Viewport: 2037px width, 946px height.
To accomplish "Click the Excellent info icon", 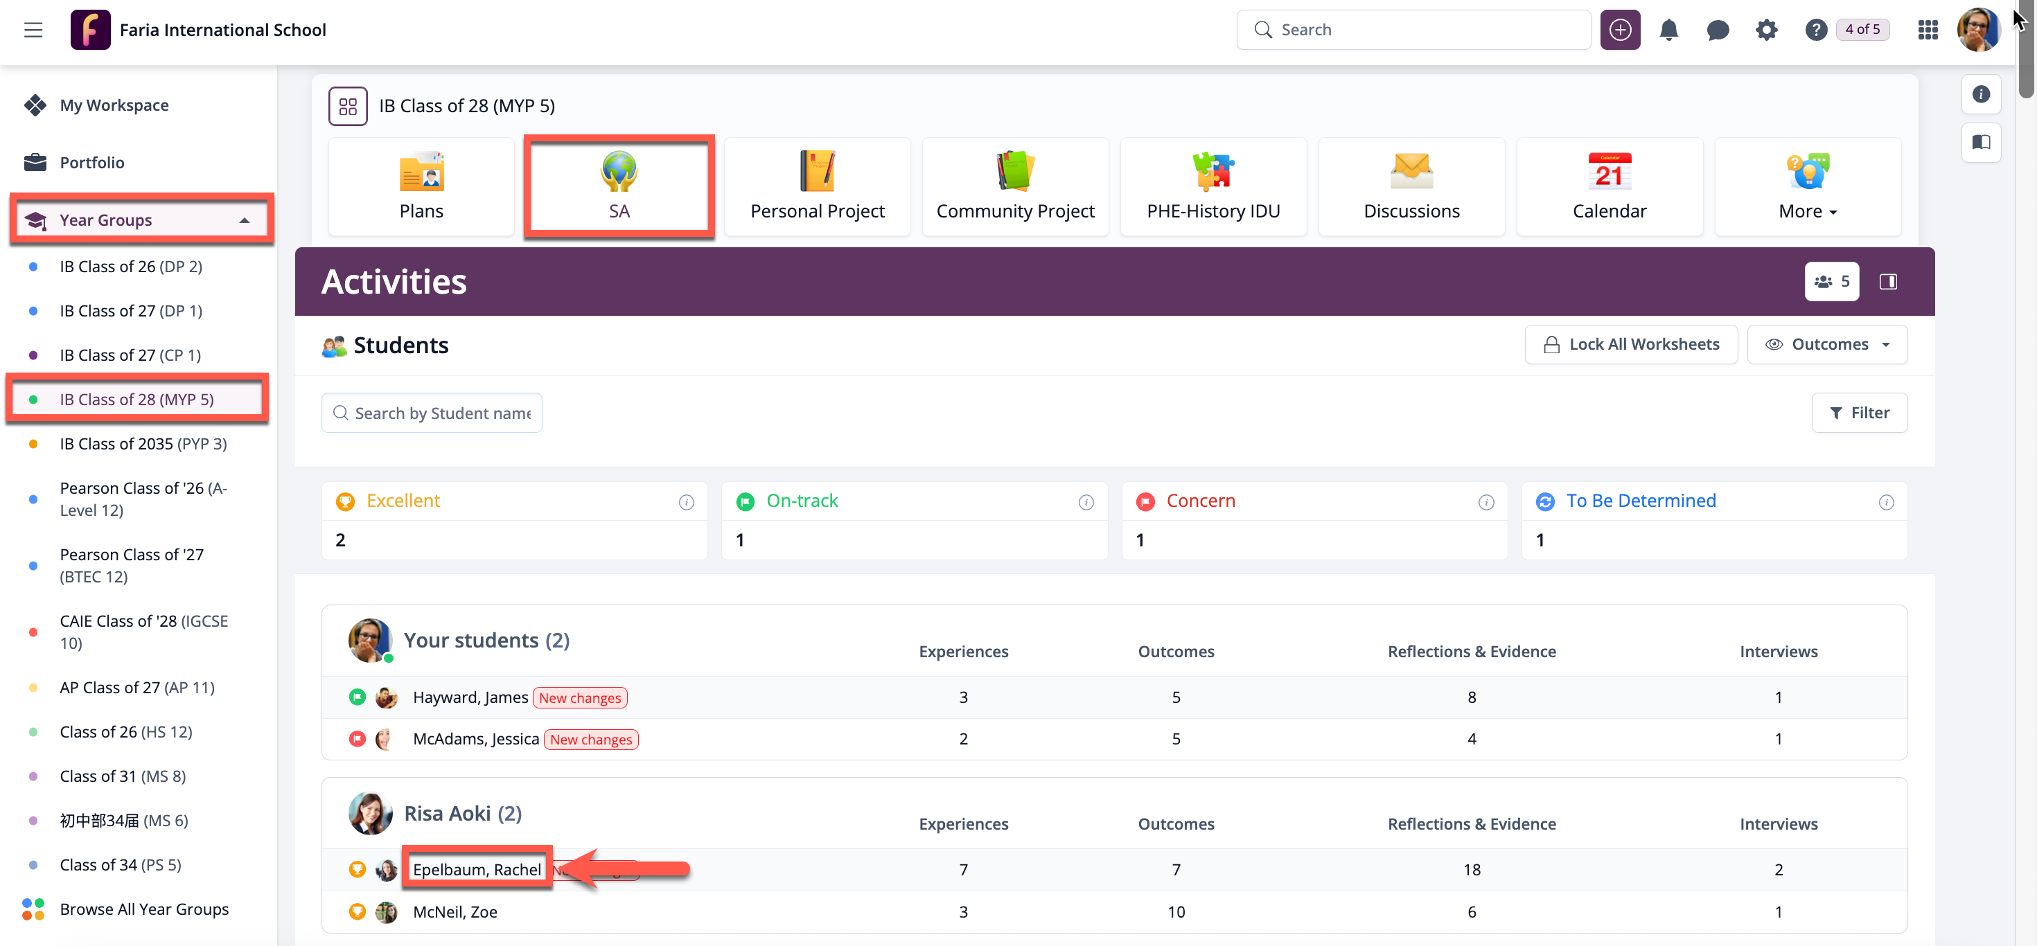I will (687, 503).
